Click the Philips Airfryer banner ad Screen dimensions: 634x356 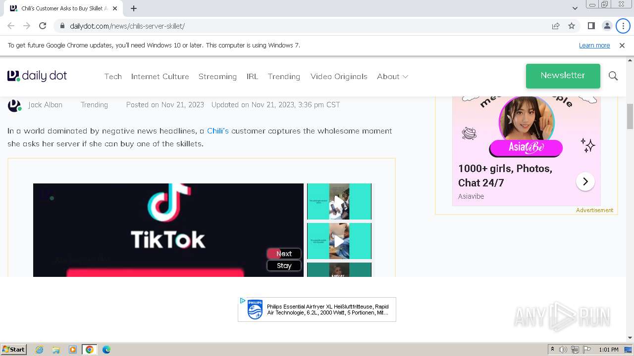317,310
